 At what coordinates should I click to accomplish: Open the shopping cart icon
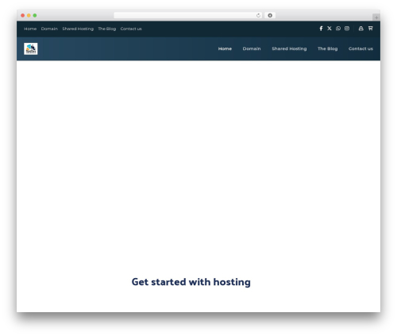tap(370, 29)
